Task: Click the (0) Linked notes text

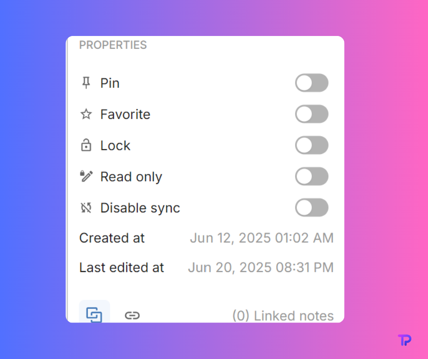Action: tap(282, 316)
